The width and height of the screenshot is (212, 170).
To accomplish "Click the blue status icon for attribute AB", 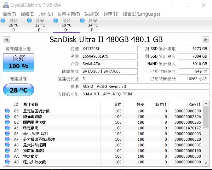I will click(7, 162).
